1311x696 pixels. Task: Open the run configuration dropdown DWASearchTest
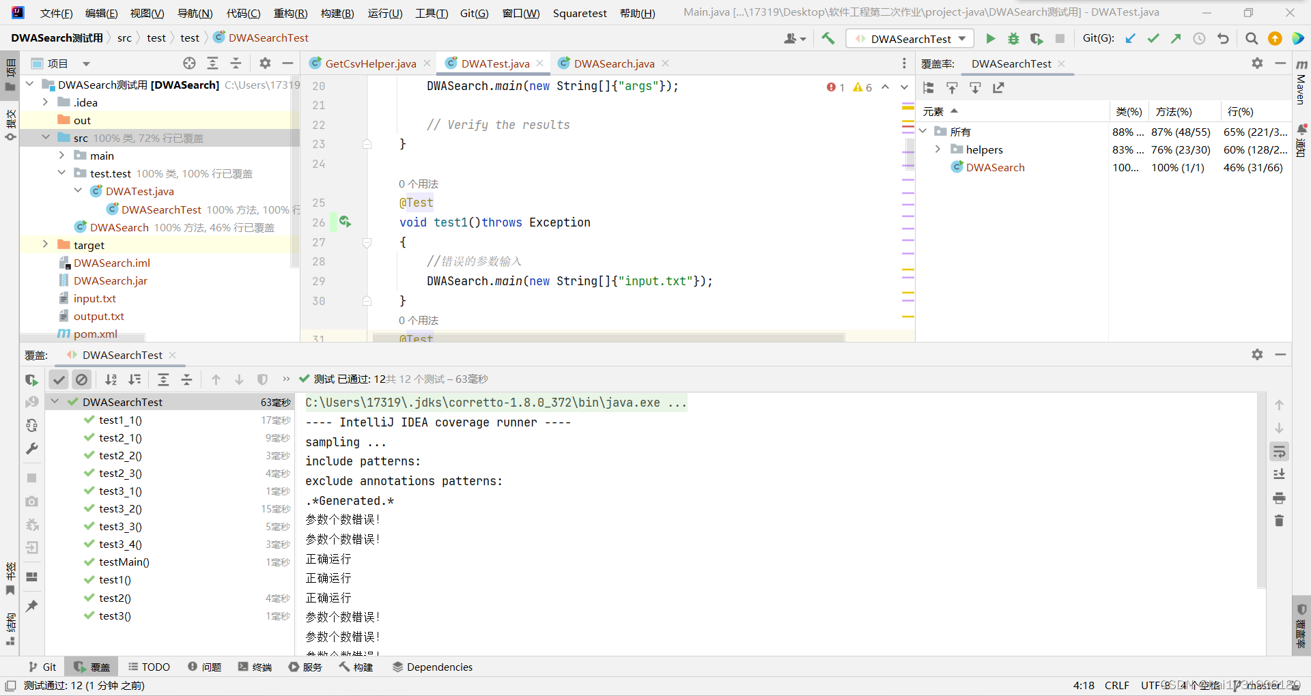910,39
